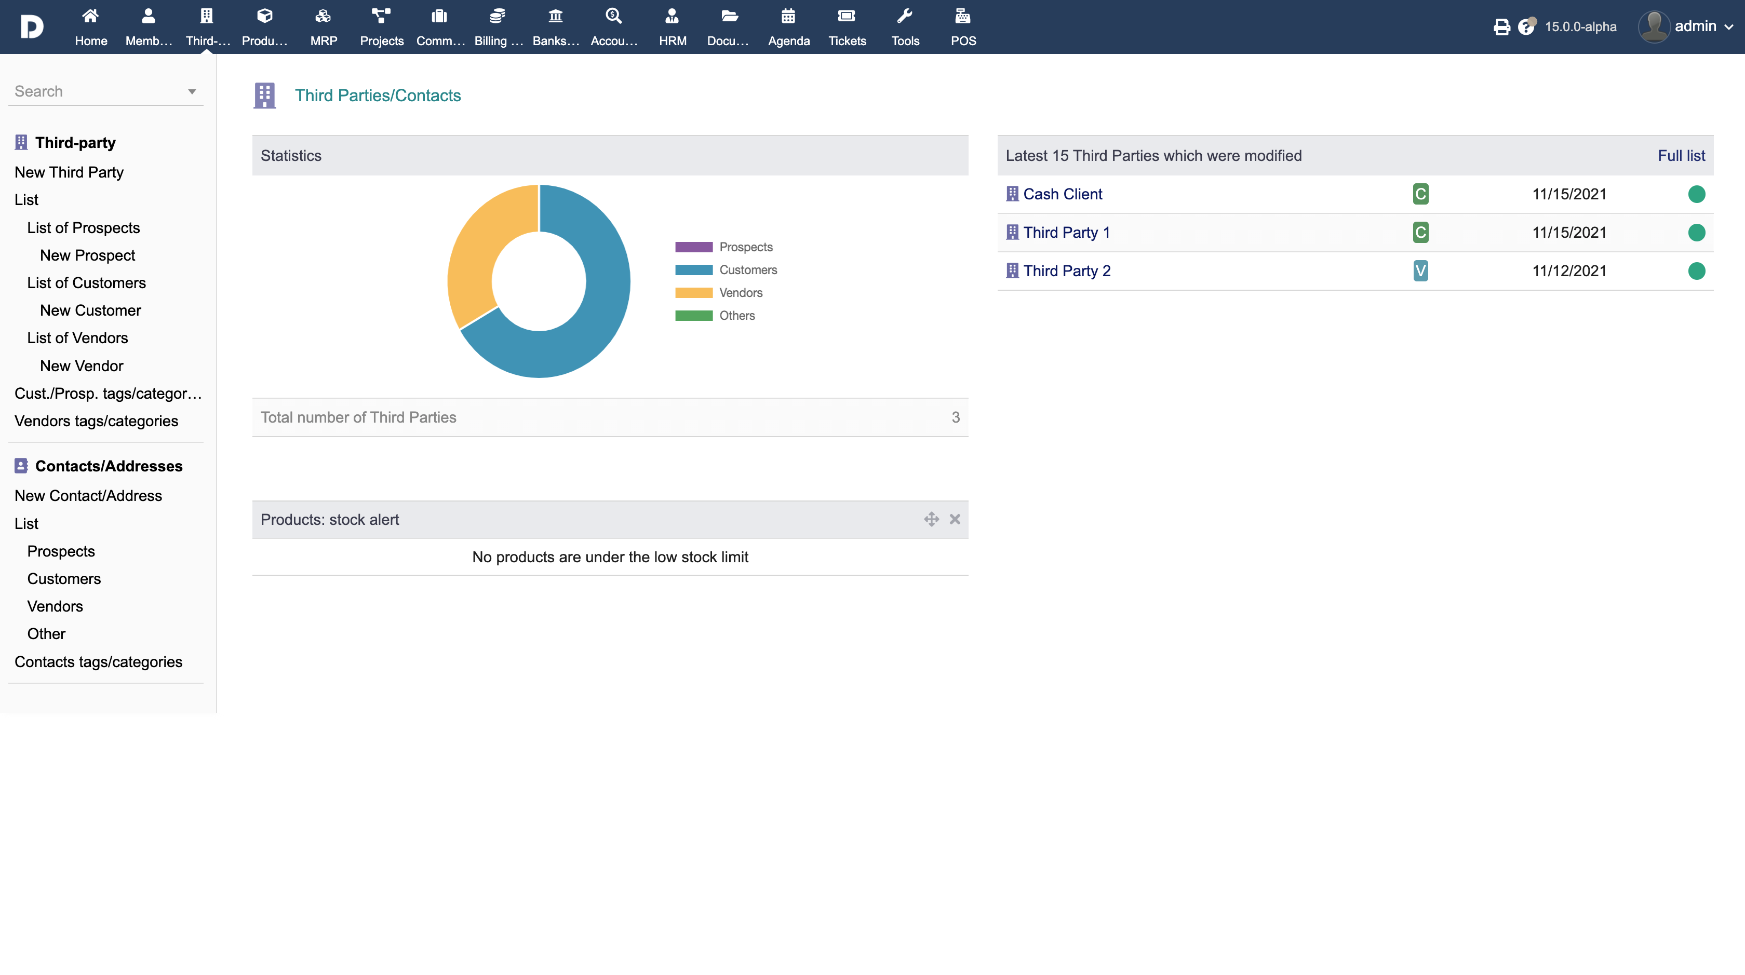Viewport: 1745px width, 975px height.
Task: Open the Tickets module icon
Action: pos(847,16)
